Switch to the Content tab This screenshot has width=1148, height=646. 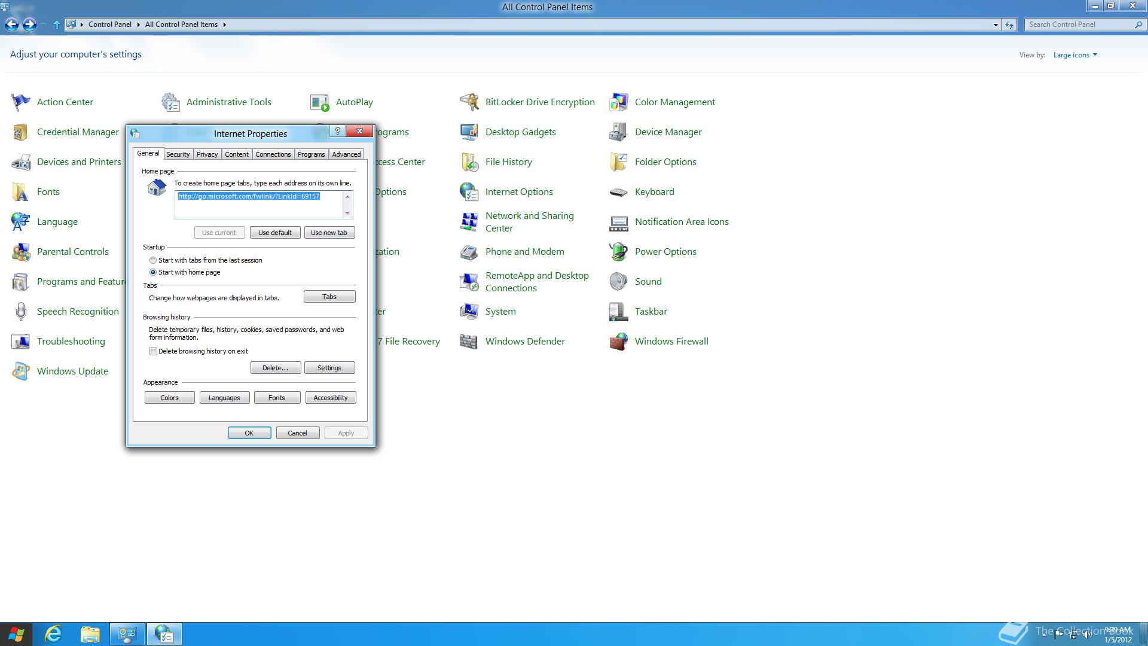(237, 154)
